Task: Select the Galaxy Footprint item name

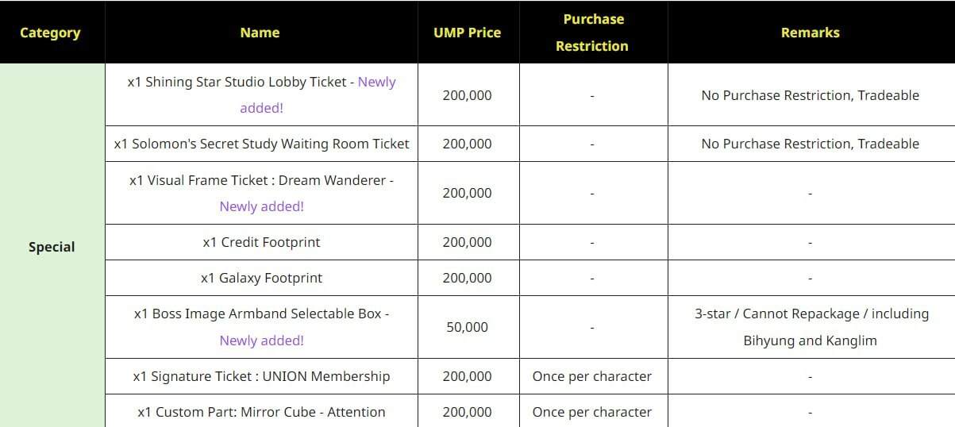Action: click(261, 278)
